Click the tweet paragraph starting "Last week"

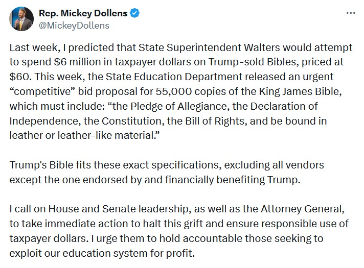(181, 91)
